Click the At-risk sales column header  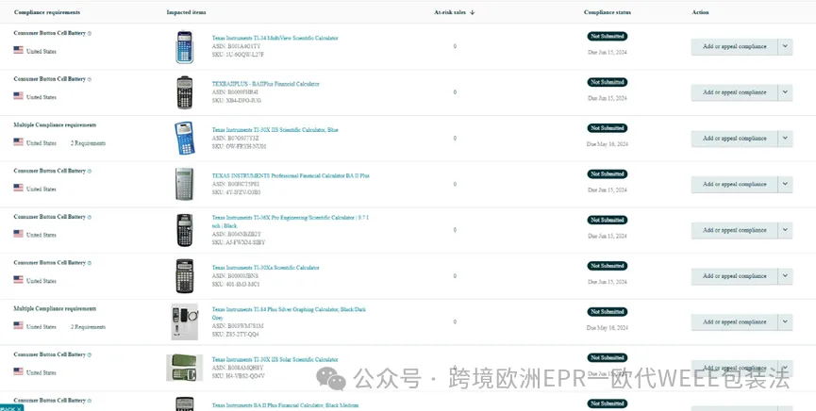pyautogui.click(x=450, y=12)
